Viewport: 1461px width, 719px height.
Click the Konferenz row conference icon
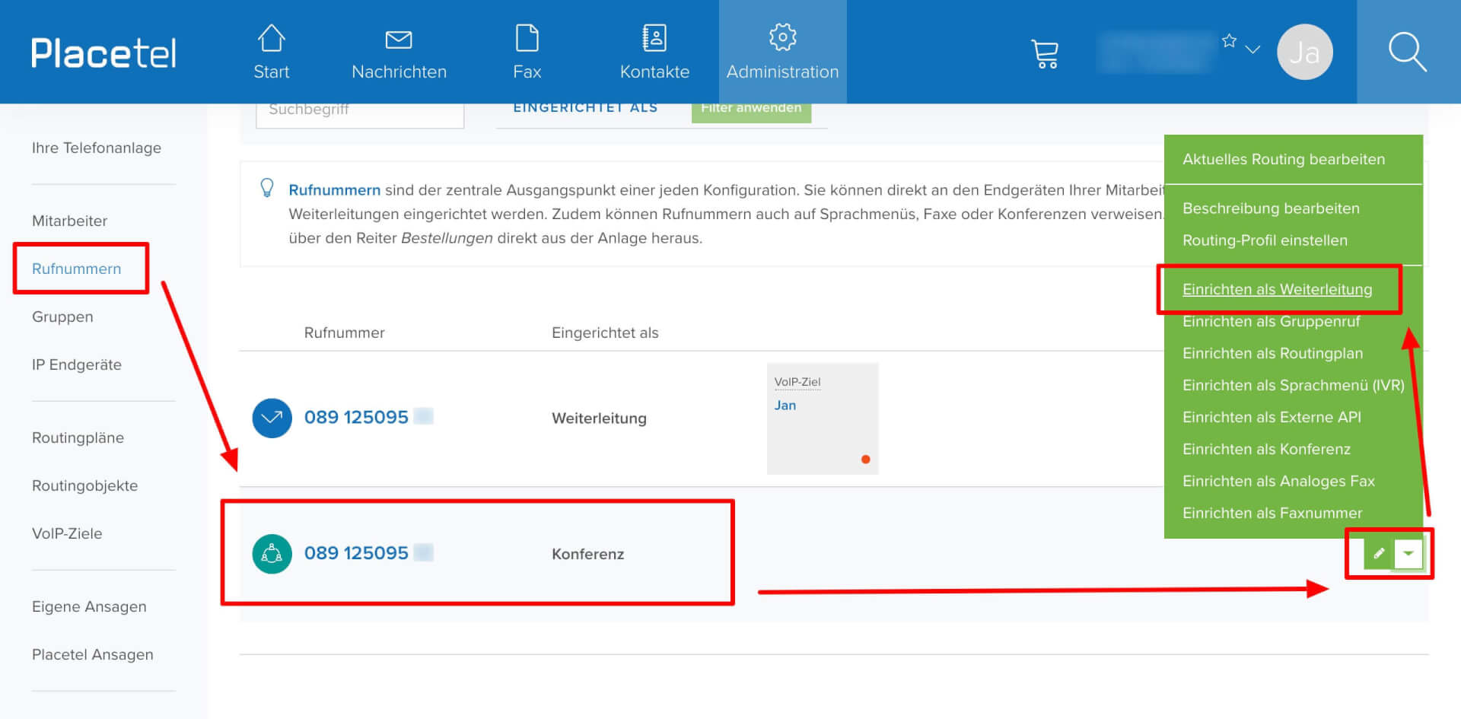(272, 554)
